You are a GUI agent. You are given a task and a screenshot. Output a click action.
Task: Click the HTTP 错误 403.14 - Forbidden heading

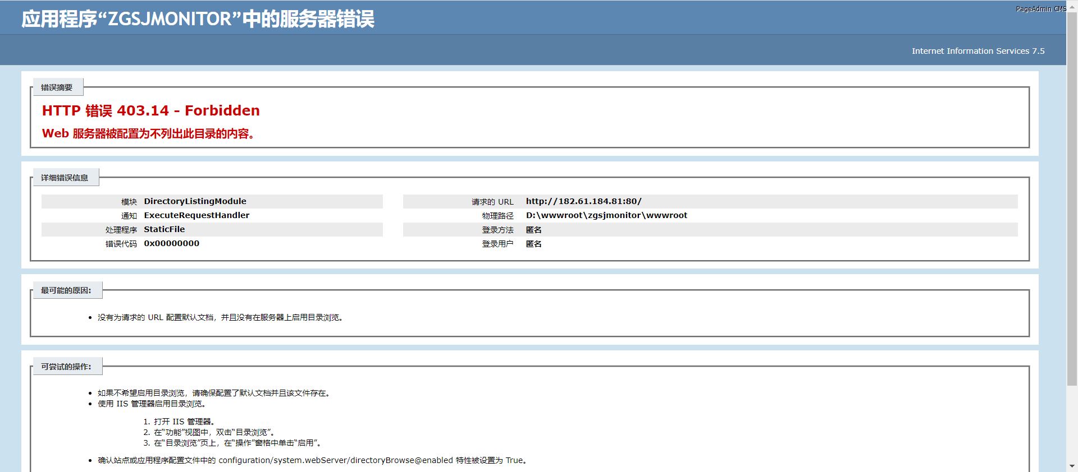150,110
